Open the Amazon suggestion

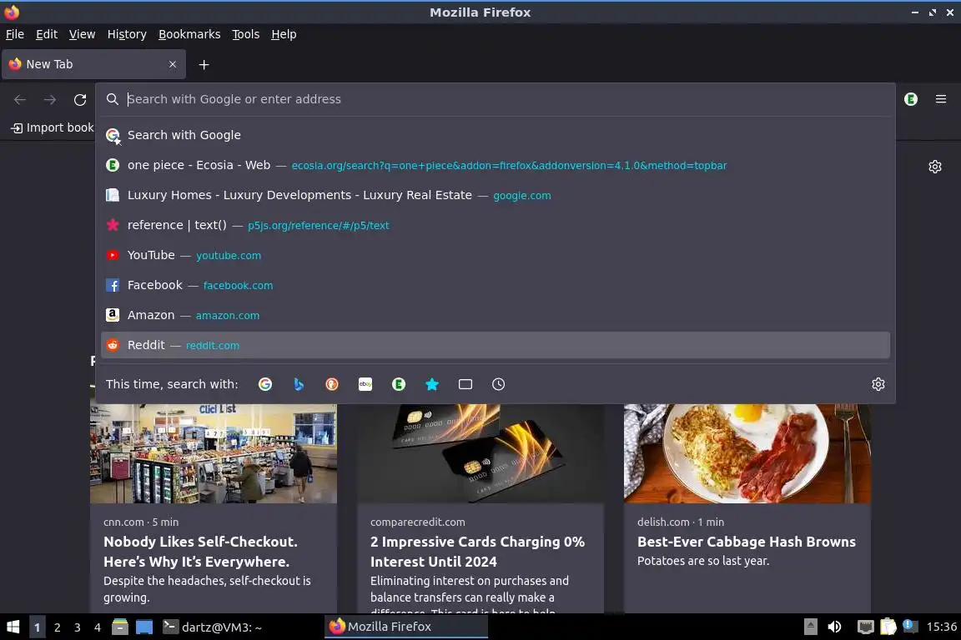496,315
